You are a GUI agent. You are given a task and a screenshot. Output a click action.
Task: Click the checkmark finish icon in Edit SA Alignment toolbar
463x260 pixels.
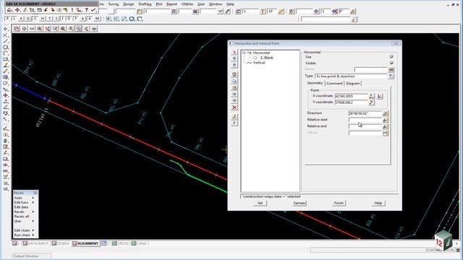93,10
